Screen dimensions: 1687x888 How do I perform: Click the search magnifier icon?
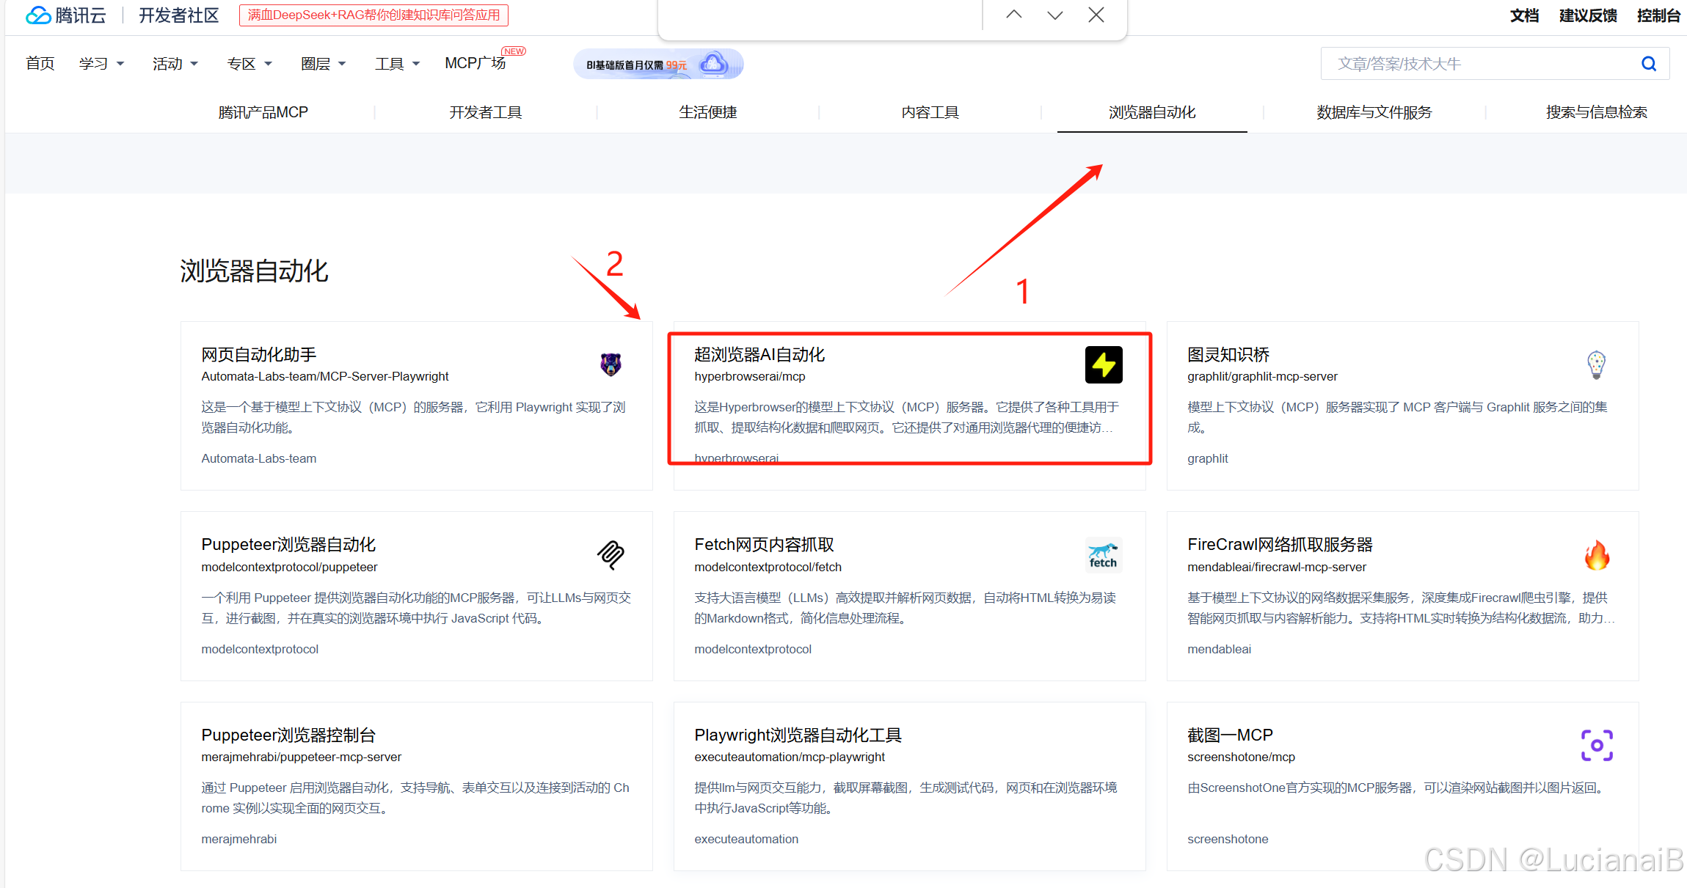[1649, 63]
